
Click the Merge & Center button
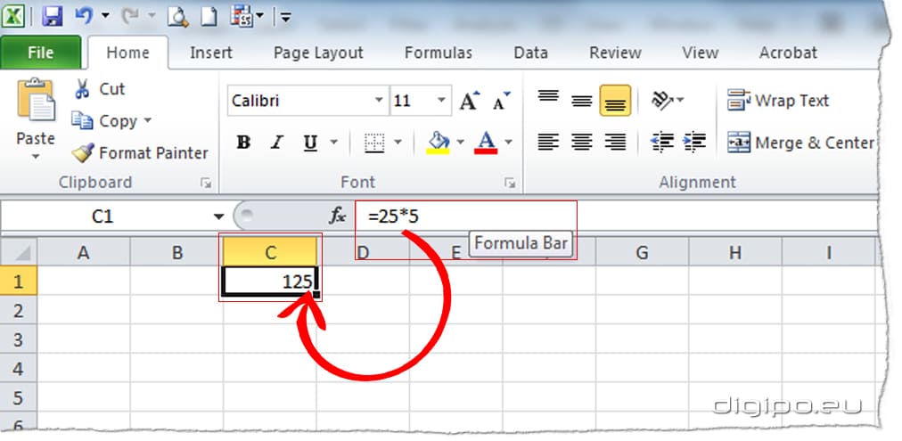[801, 143]
